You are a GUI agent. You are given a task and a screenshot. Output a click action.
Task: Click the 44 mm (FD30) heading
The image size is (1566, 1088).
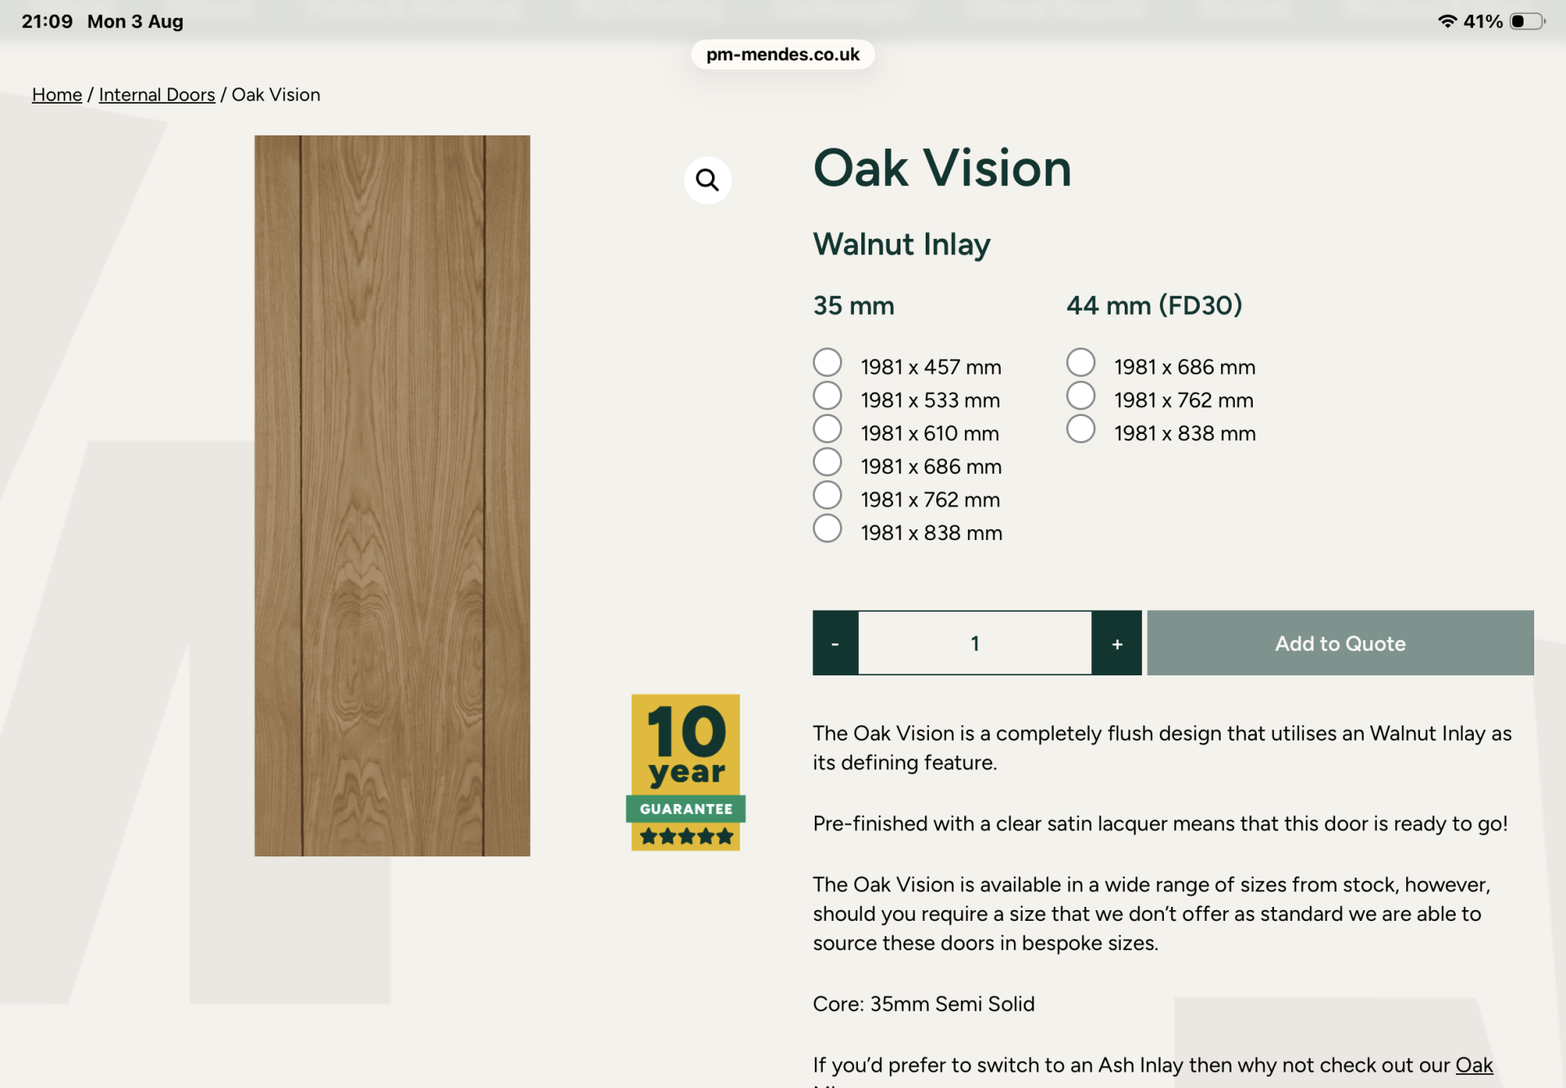click(x=1154, y=306)
